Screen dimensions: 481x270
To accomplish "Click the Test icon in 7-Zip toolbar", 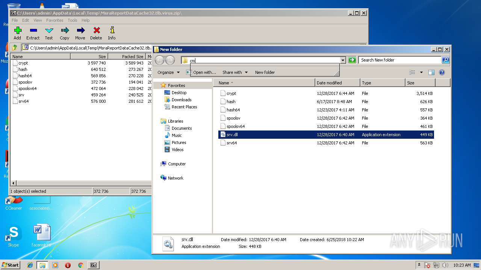I will pos(49,33).
